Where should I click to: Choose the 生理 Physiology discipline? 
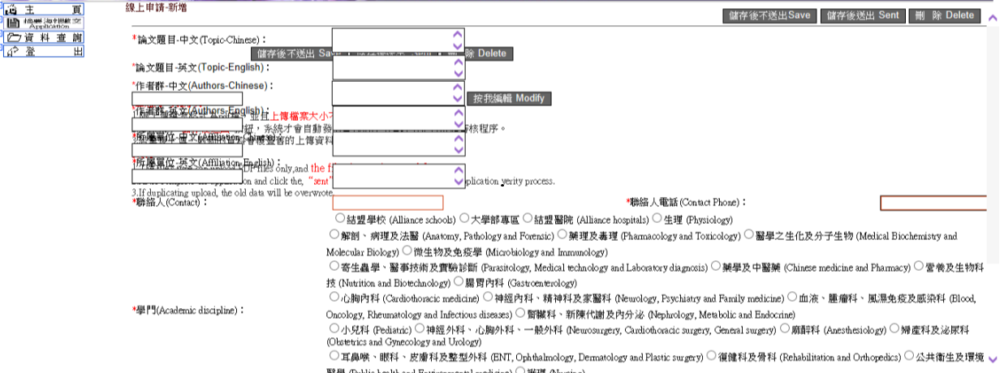[x=657, y=218]
